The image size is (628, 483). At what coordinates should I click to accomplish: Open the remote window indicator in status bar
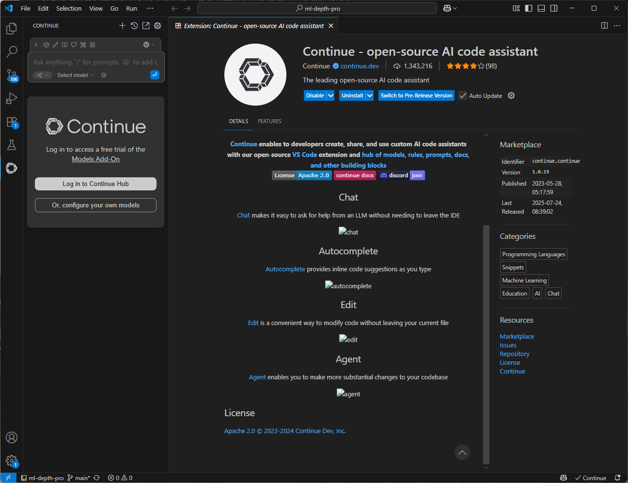(8, 478)
